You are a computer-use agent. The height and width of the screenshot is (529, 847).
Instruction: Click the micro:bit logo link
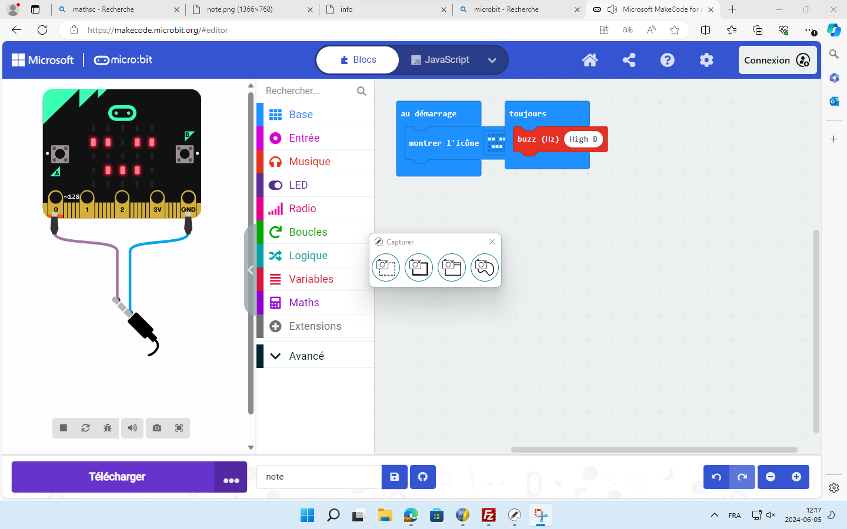click(x=123, y=60)
